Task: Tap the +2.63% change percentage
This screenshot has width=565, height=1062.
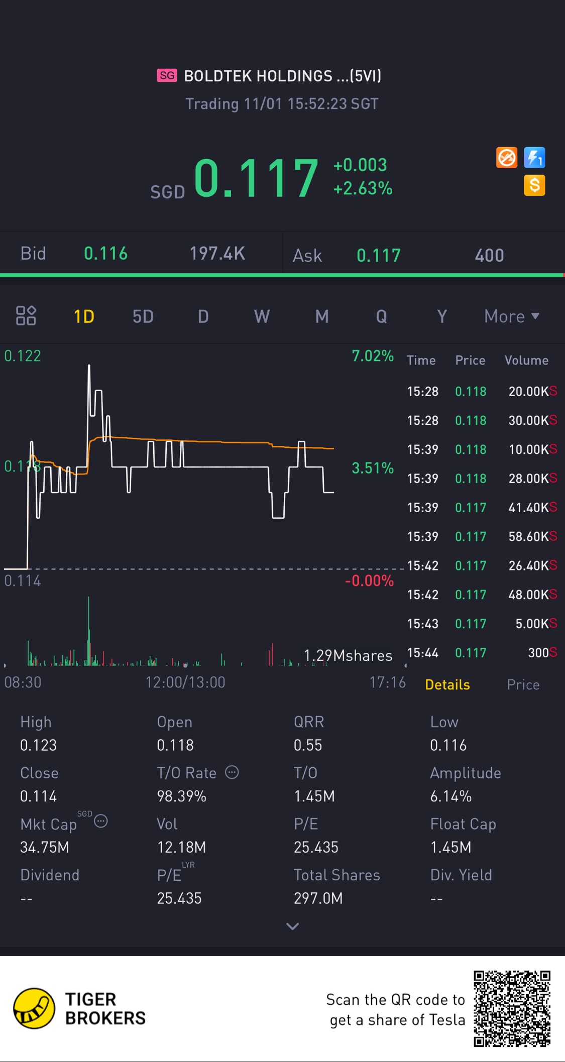Action: (x=363, y=189)
